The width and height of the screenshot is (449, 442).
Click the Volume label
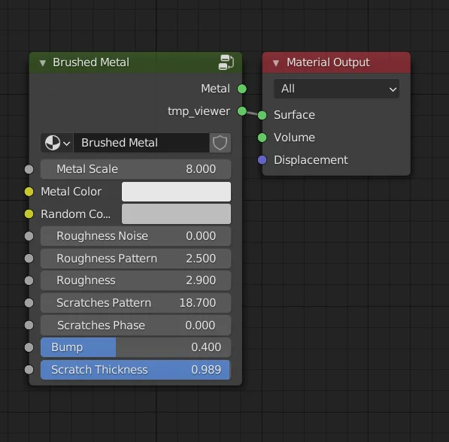294,138
